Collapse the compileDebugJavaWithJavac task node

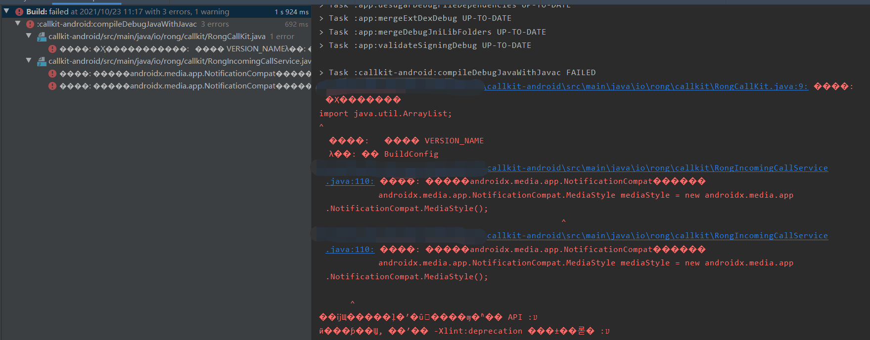(x=18, y=23)
